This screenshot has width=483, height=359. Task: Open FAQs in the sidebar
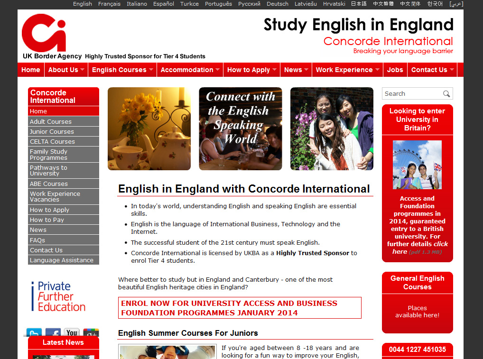64,240
